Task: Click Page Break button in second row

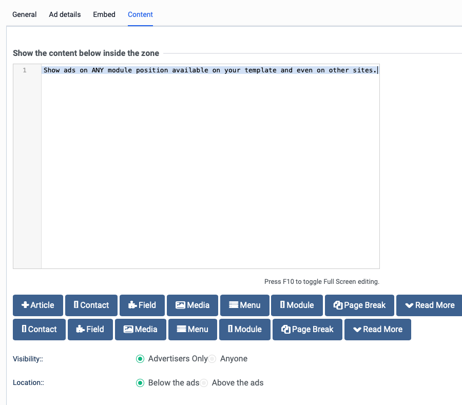Action: click(x=307, y=330)
